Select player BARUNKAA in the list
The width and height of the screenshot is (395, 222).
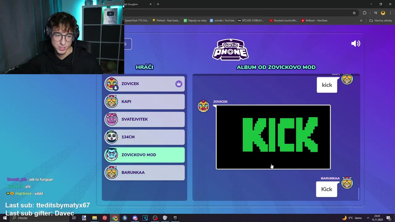[144, 172]
